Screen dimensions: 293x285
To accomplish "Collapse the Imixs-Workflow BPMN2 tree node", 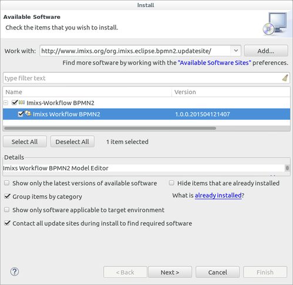I will coord(6,103).
